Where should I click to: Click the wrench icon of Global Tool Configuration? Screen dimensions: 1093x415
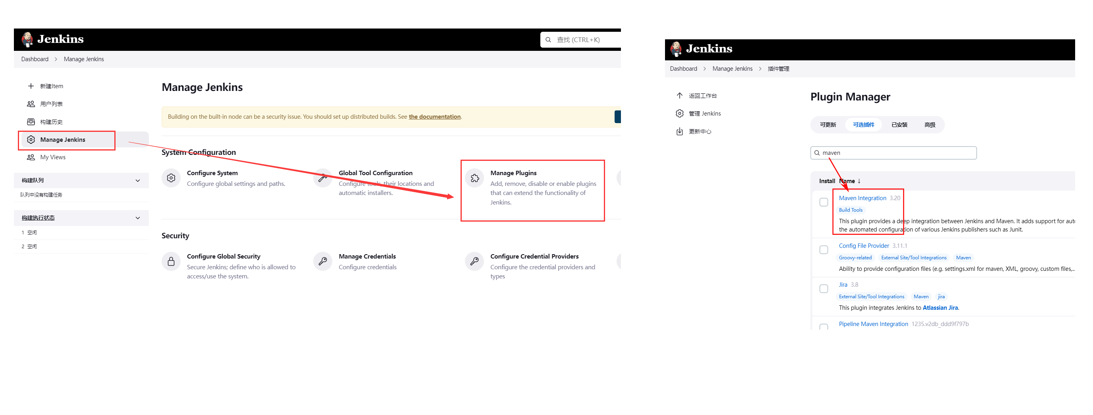pyautogui.click(x=323, y=178)
